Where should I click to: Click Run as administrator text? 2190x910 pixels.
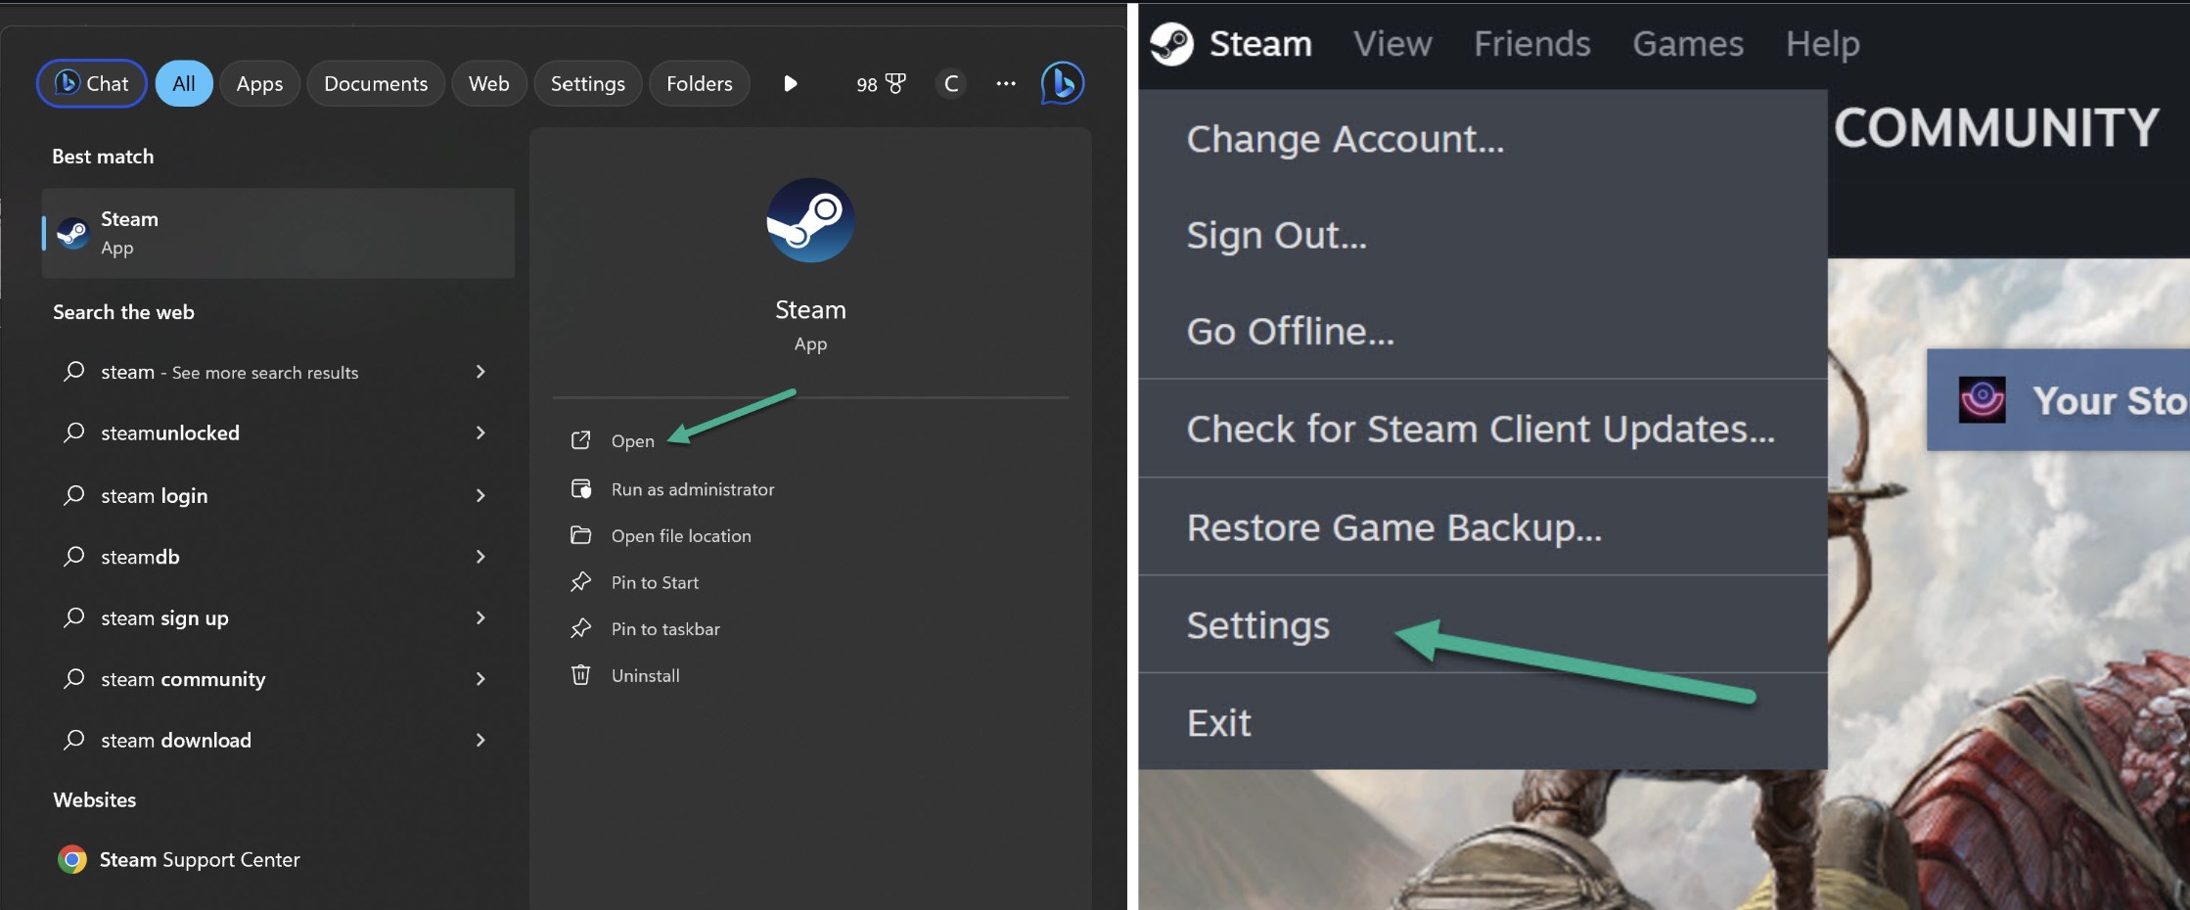tap(692, 489)
